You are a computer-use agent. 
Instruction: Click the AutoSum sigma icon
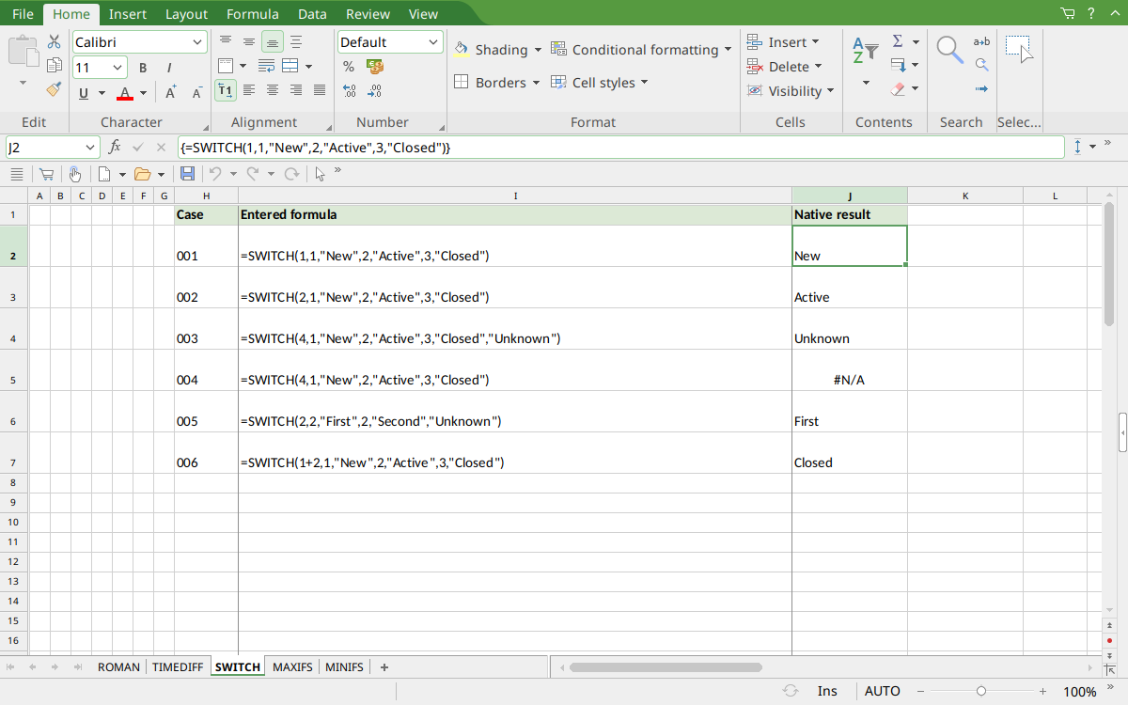898,41
